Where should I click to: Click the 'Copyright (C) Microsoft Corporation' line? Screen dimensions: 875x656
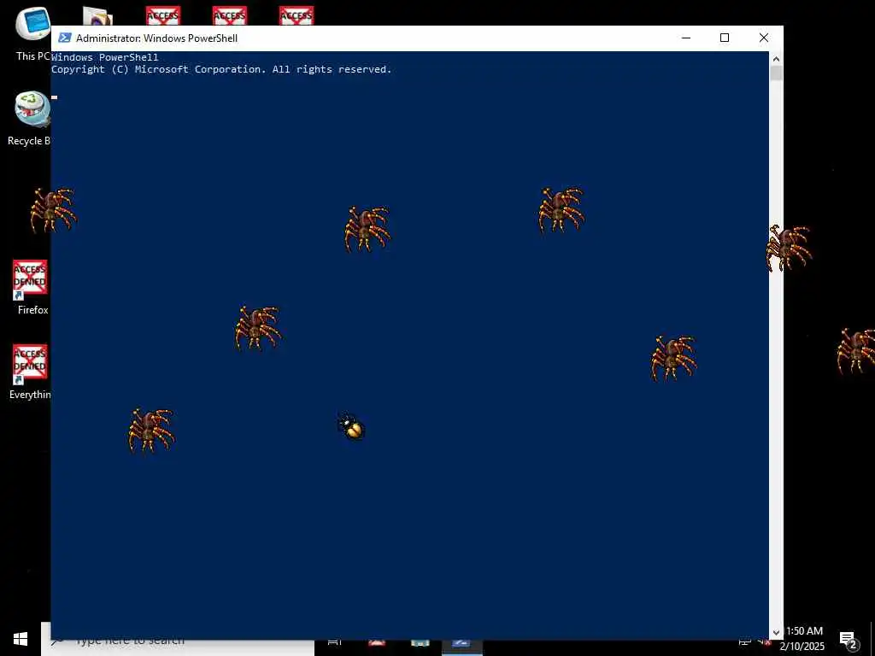pos(221,69)
